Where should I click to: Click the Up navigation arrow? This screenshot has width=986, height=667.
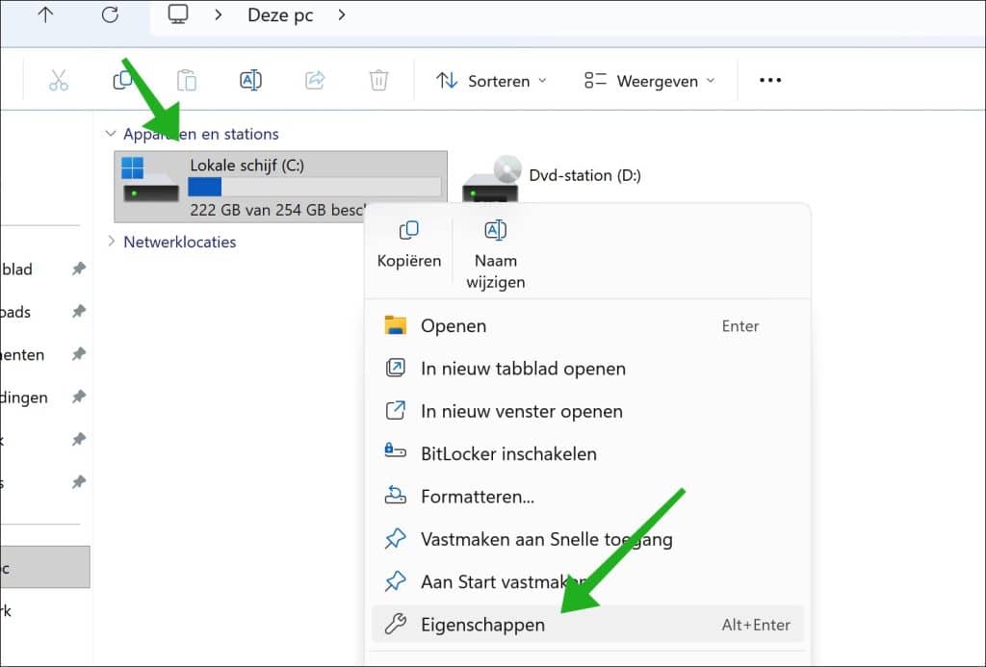(x=45, y=14)
